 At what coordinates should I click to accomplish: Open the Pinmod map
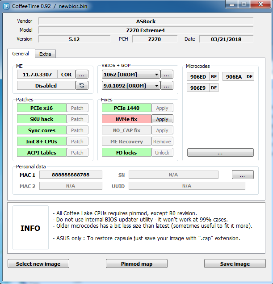coord(137,263)
